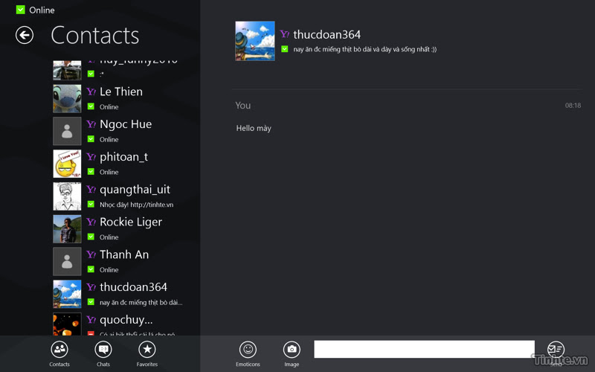Click the message text input box

(424, 349)
